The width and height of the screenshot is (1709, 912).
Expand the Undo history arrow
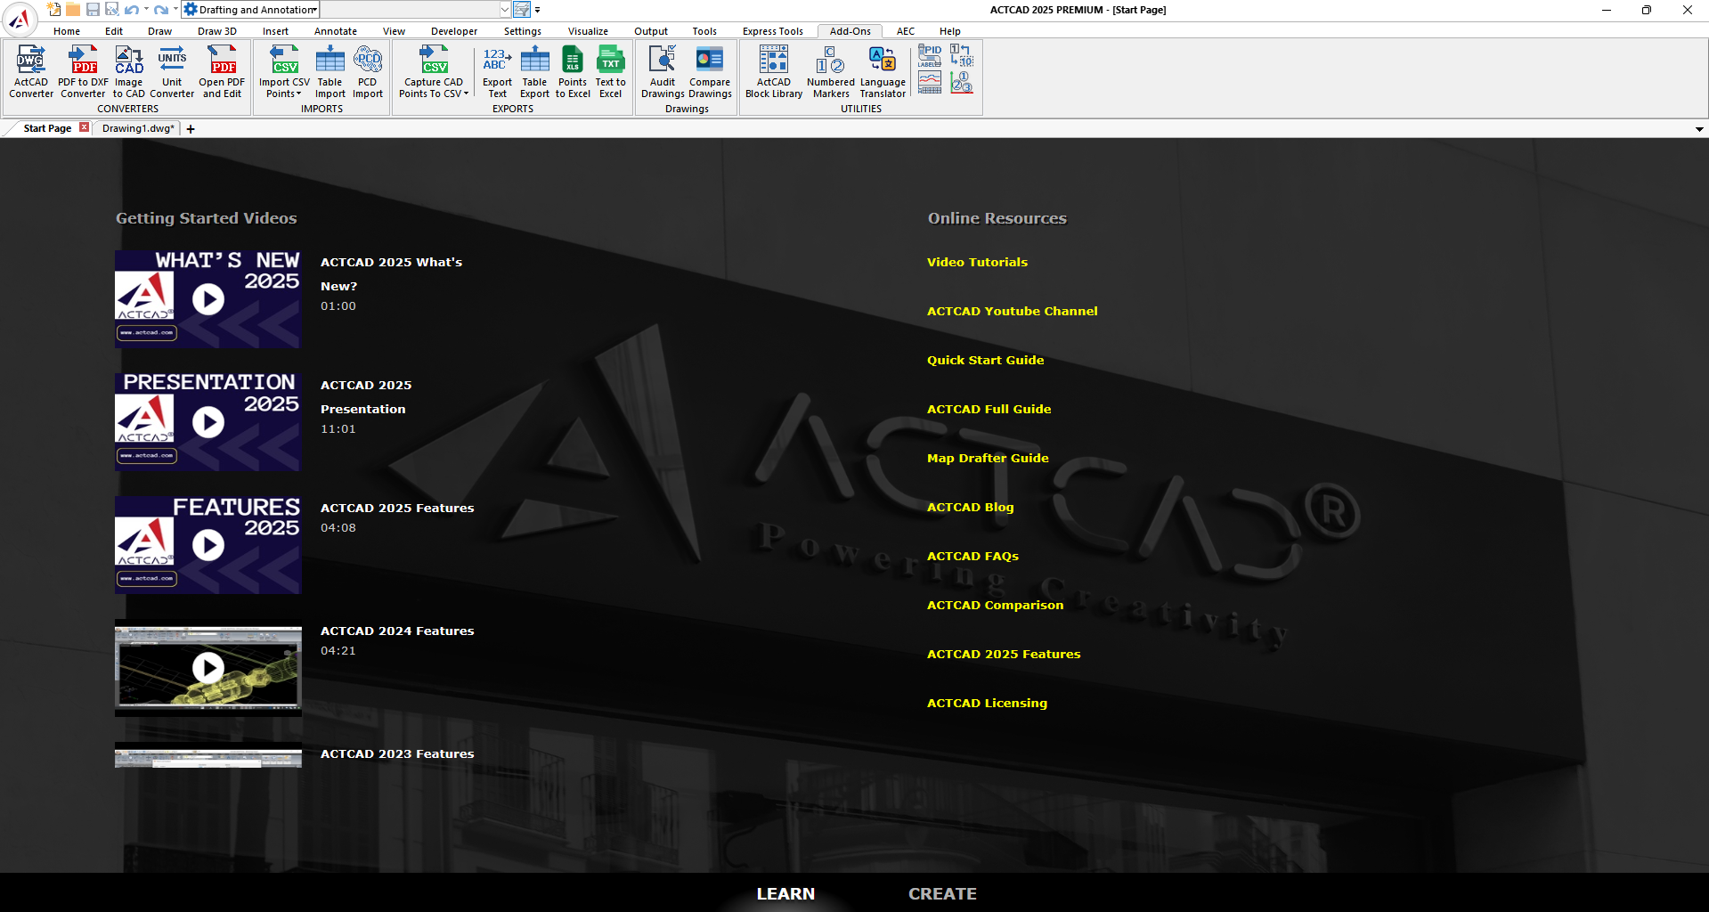tap(146, 10)
